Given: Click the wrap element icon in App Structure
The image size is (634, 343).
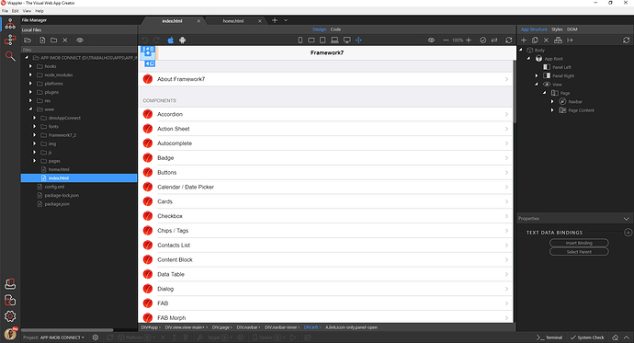Looking at the screenshot, I should 558,40.
